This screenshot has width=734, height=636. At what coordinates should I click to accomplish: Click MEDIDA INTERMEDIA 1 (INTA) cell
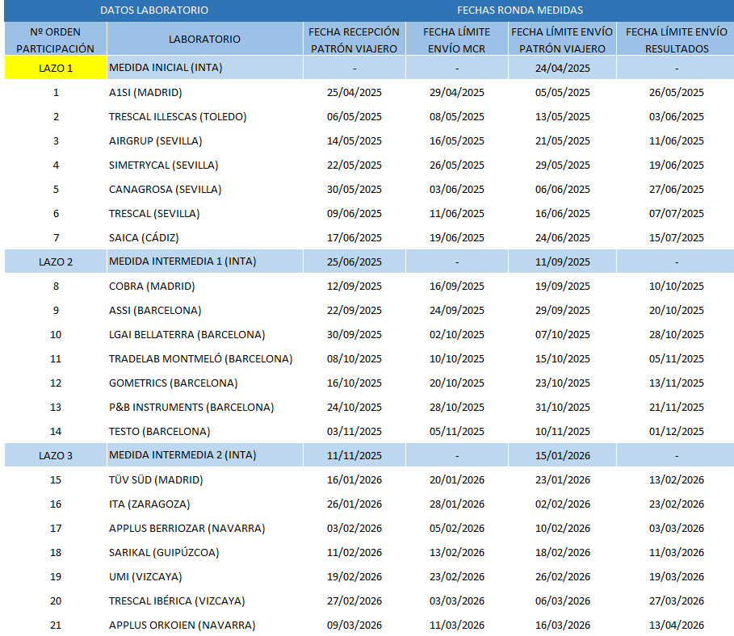click(205, 262)
